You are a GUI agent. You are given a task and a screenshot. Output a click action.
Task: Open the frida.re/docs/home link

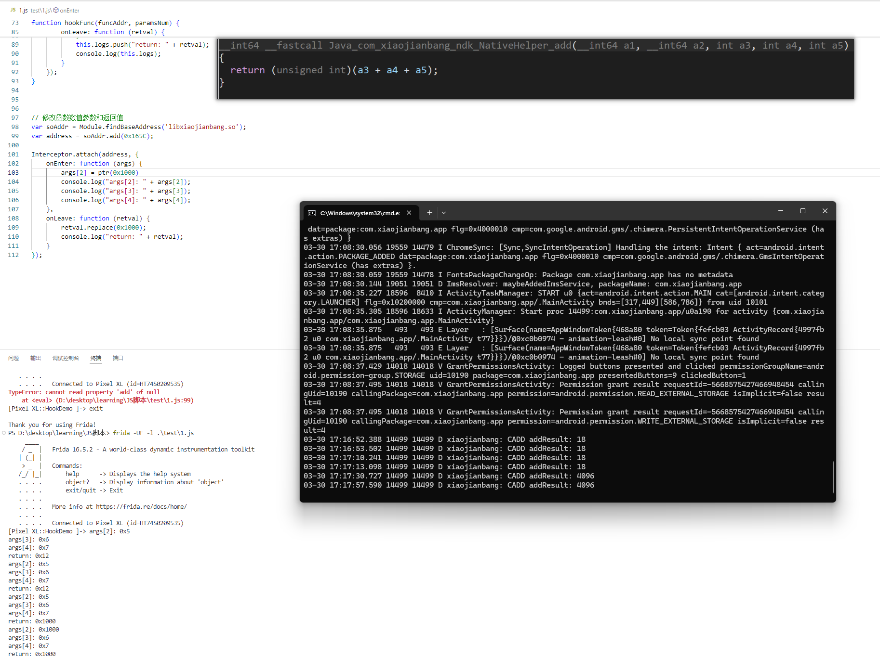point(141,506)
